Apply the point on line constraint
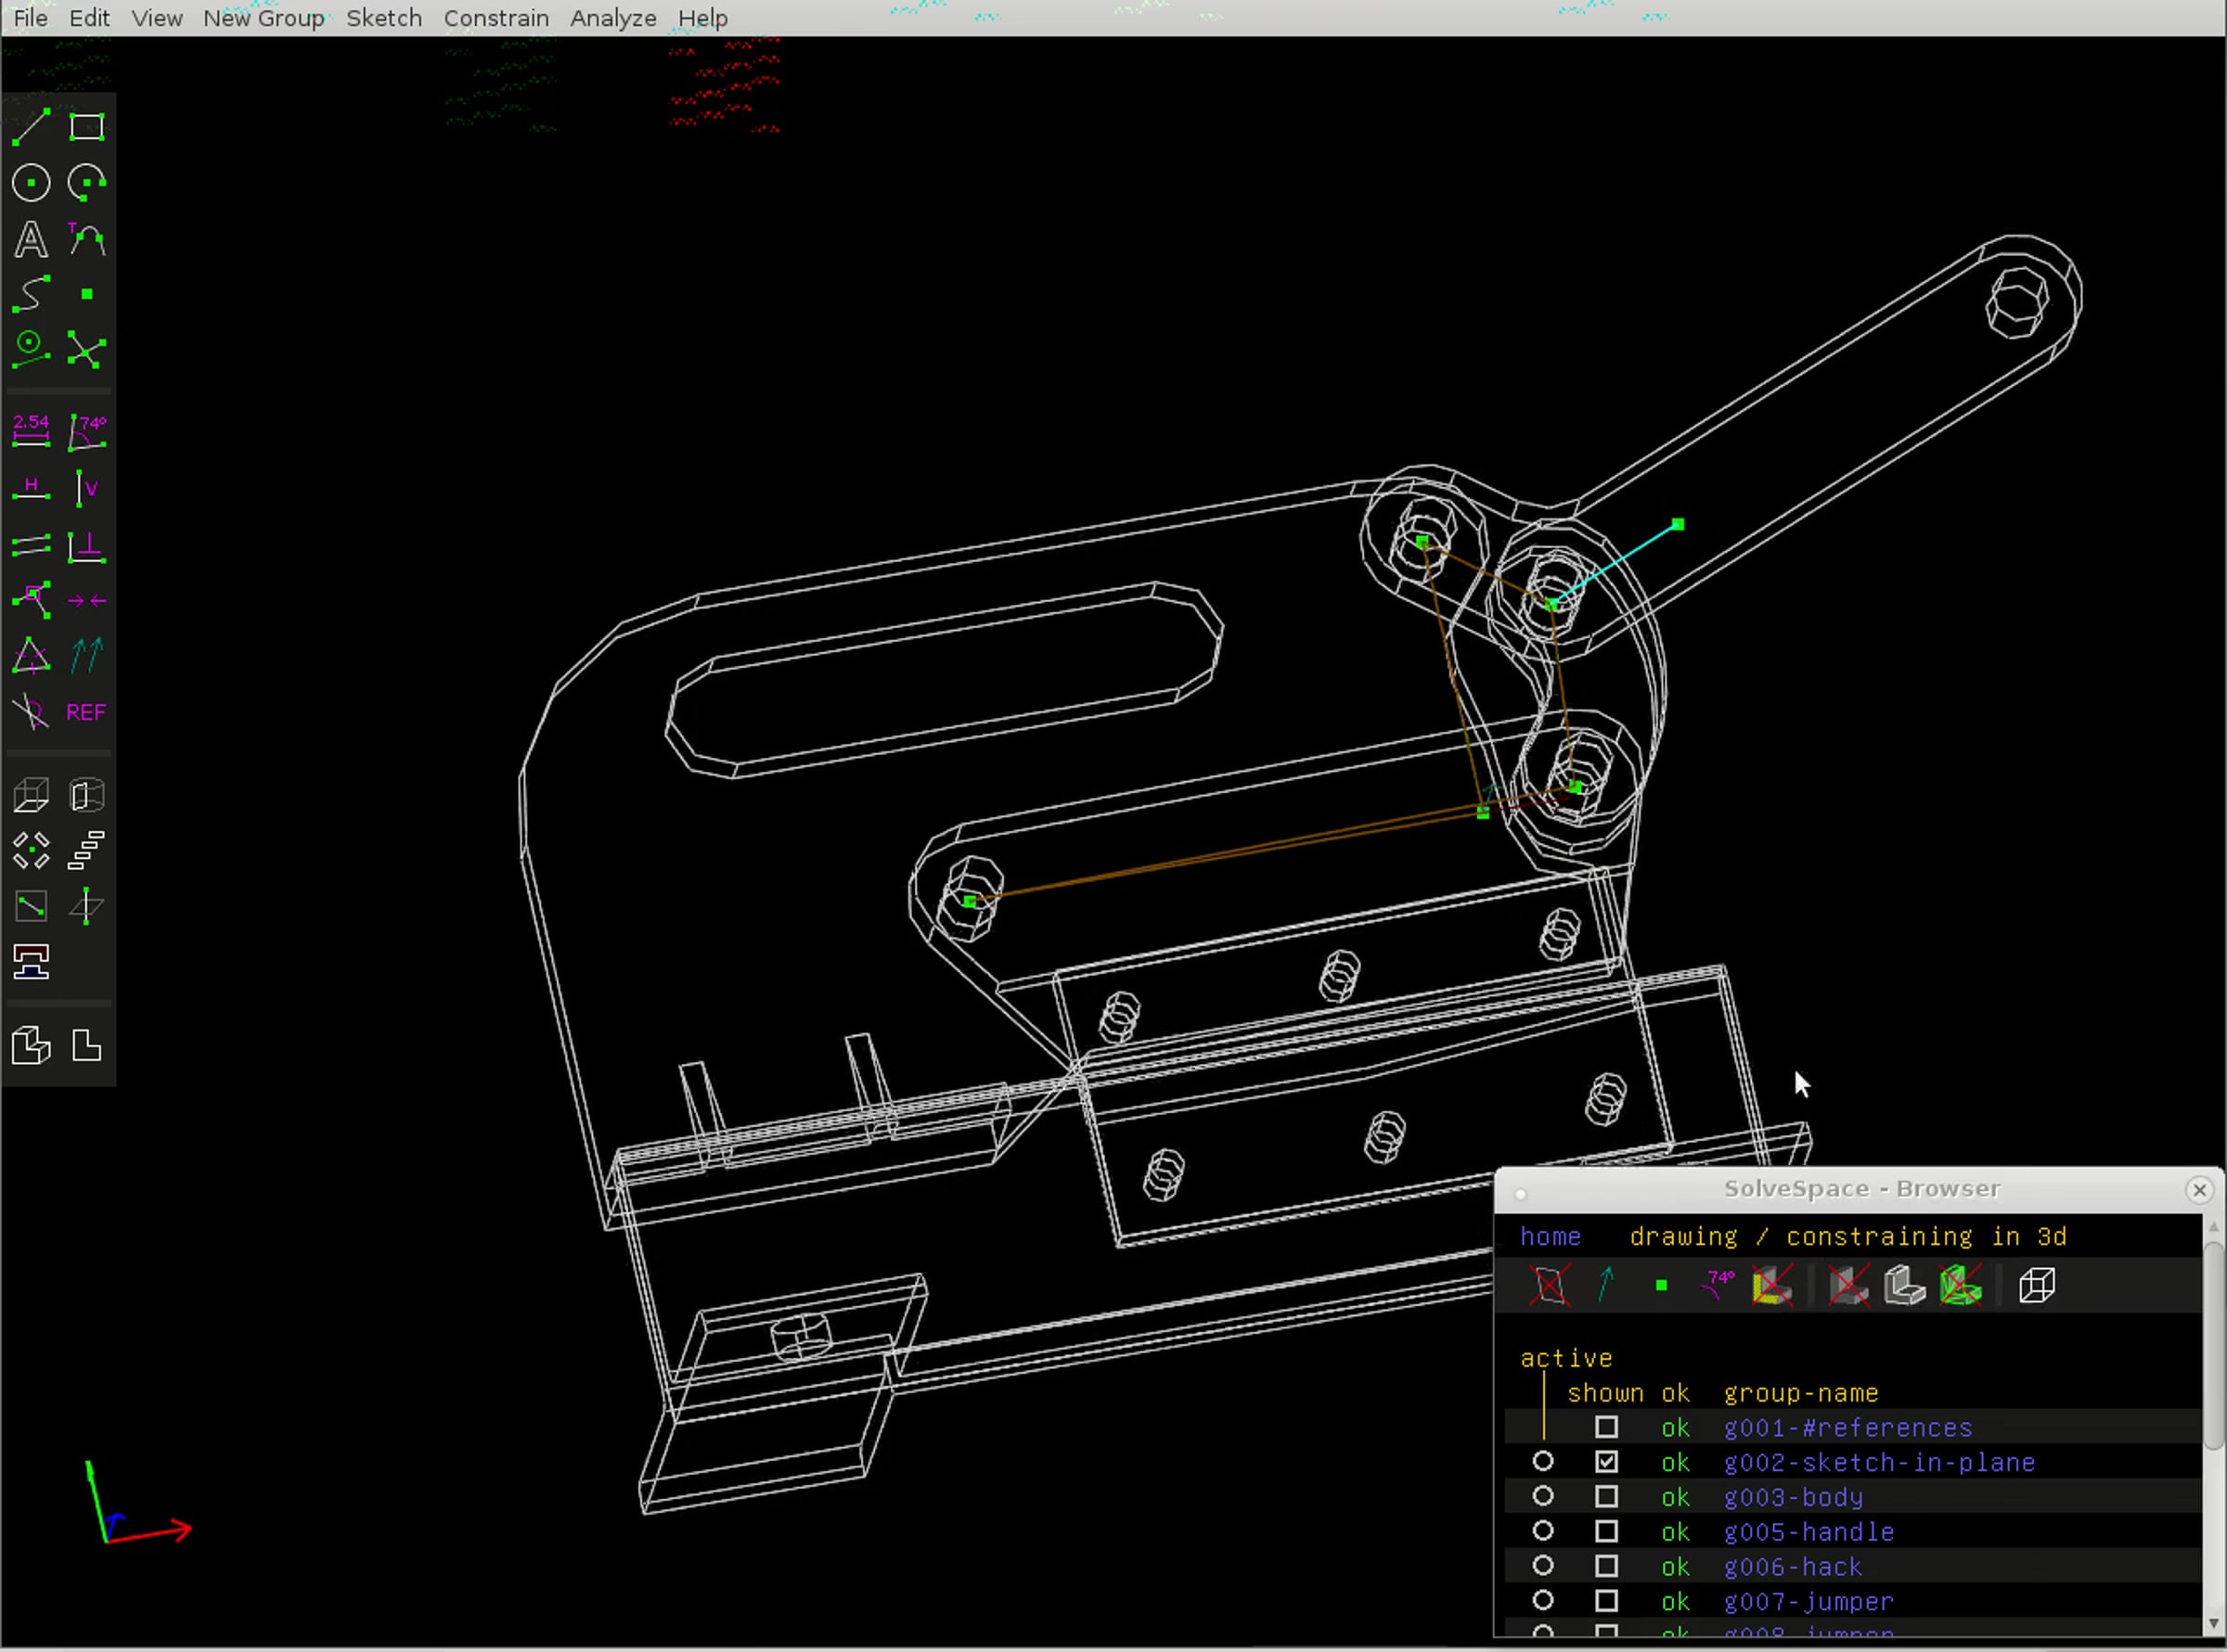Image resolution: width=2227 pixels, height=1652 pixels. coord(31,600)
